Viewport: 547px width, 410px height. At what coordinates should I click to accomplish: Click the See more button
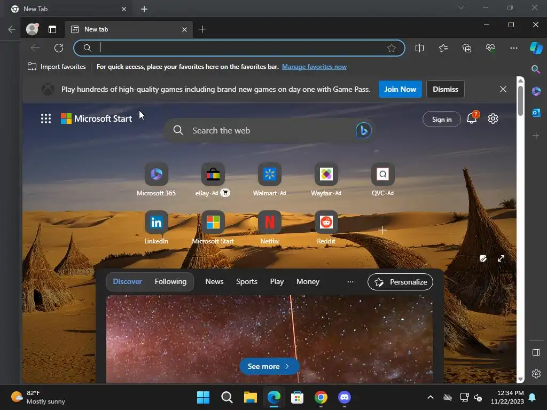point(269,366)
